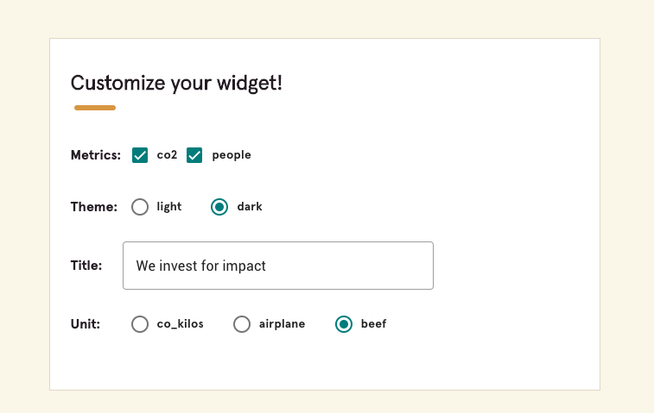Click the "people" label text
This screenshot has width=654, height=413.
click(x=232, y=155)
